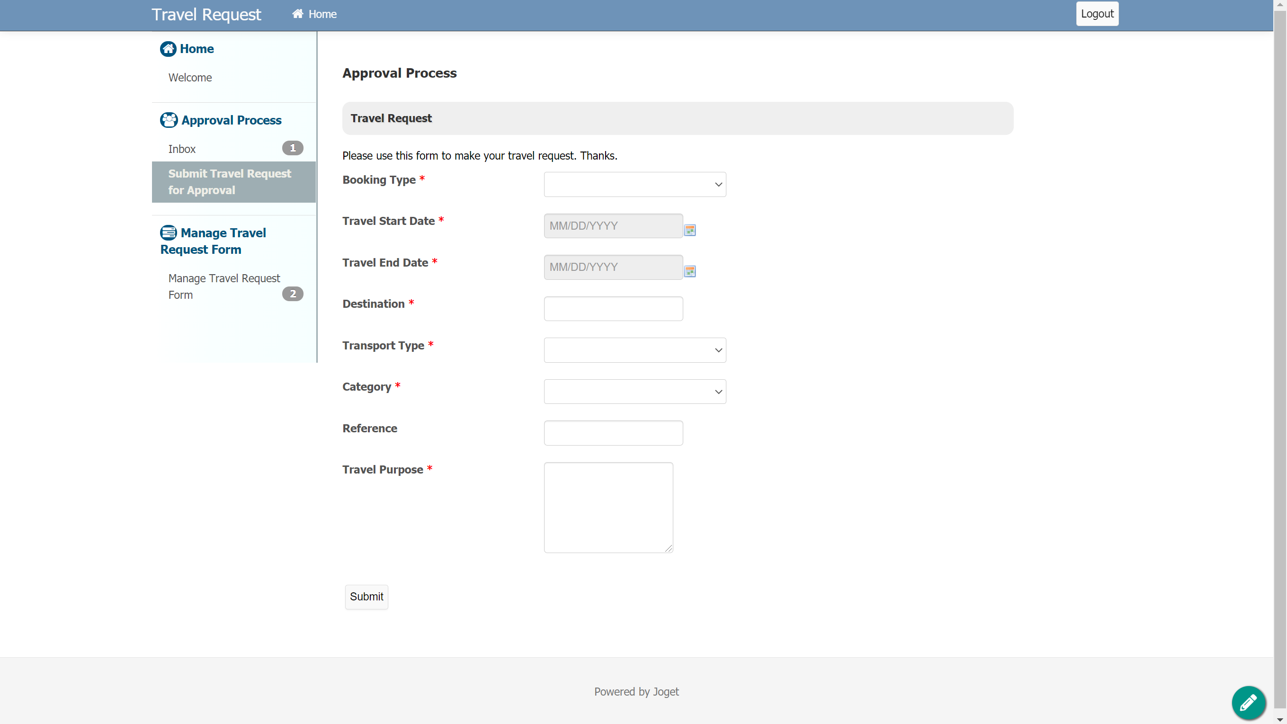This screenshot has height=724, width=1287.
Task: Click the Home sidebar heading
Action: tap(197, 49)
